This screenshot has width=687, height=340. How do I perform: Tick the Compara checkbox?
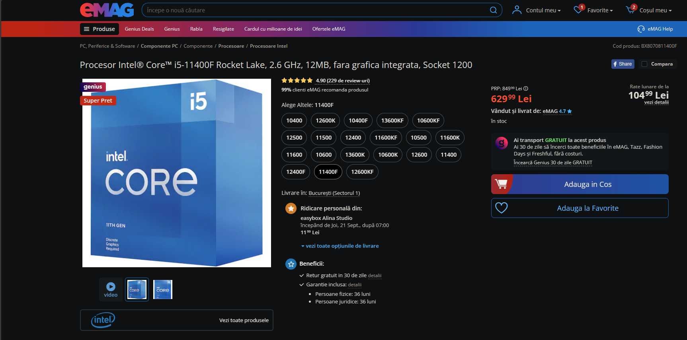tap(644, 64)
